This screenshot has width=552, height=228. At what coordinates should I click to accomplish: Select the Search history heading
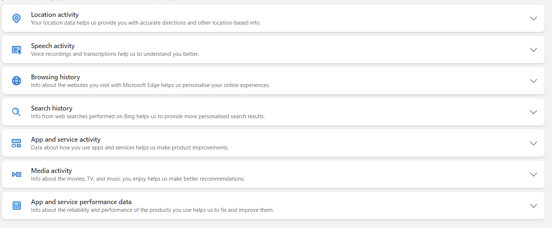pos(52,108)
